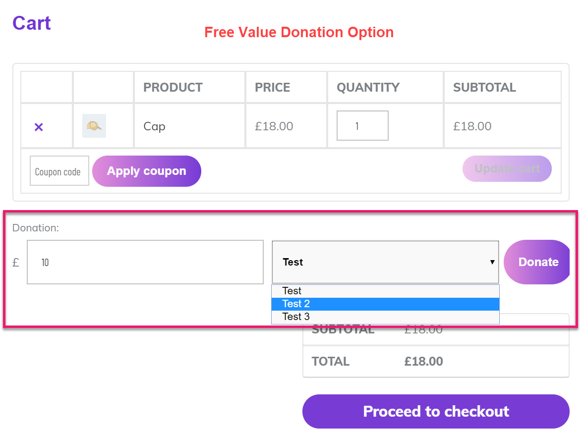
Task: Open the Cap product name link
Action: 154,126
